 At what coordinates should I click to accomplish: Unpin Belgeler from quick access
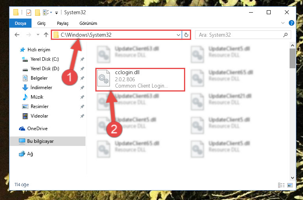pos(82,78)
